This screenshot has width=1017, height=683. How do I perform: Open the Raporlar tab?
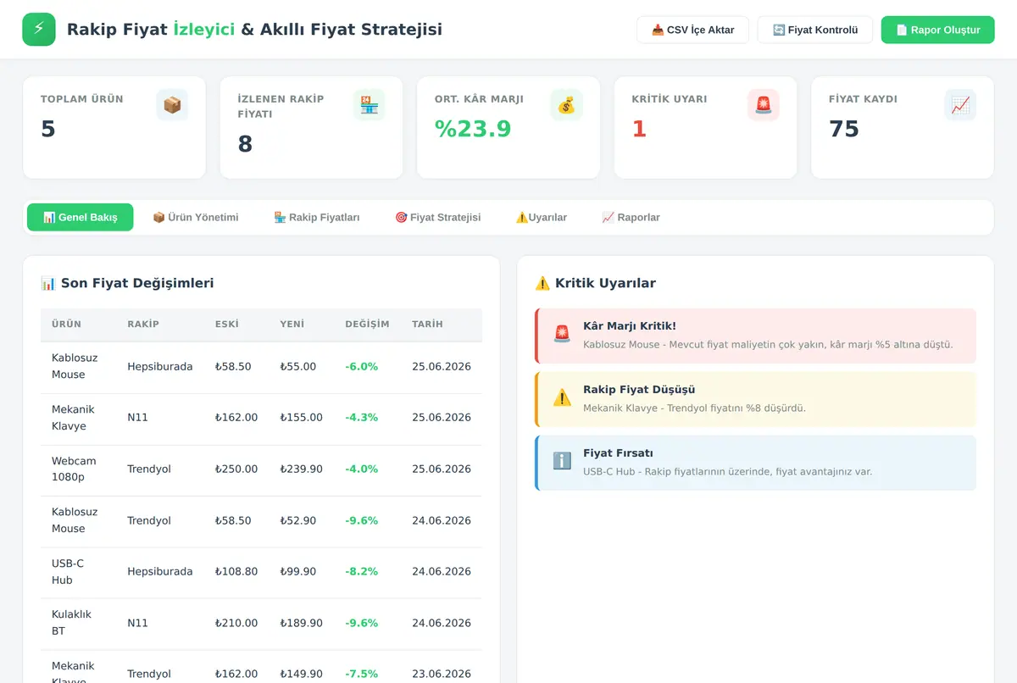click(x=631, y=217)
